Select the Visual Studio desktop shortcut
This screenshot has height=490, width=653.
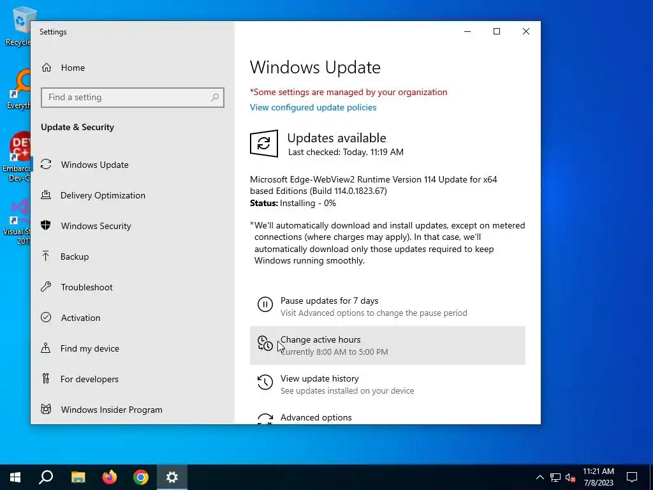(x=17, y=222)
